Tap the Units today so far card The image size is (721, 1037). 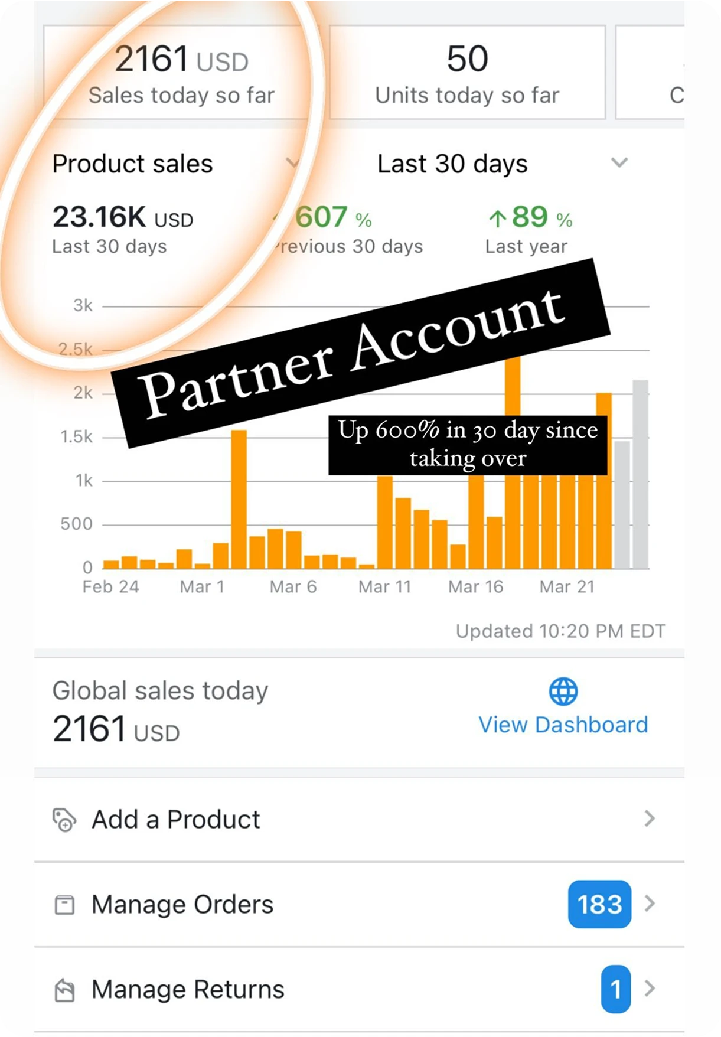point(467,73)
